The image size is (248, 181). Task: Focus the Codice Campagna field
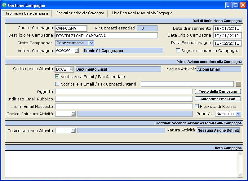pyautogui.click(x=71, y=28)
